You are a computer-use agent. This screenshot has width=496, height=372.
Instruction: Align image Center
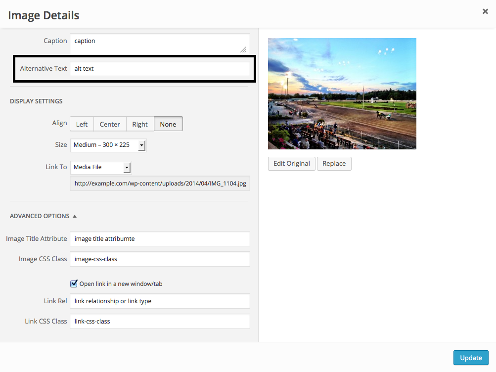(110, 124)
